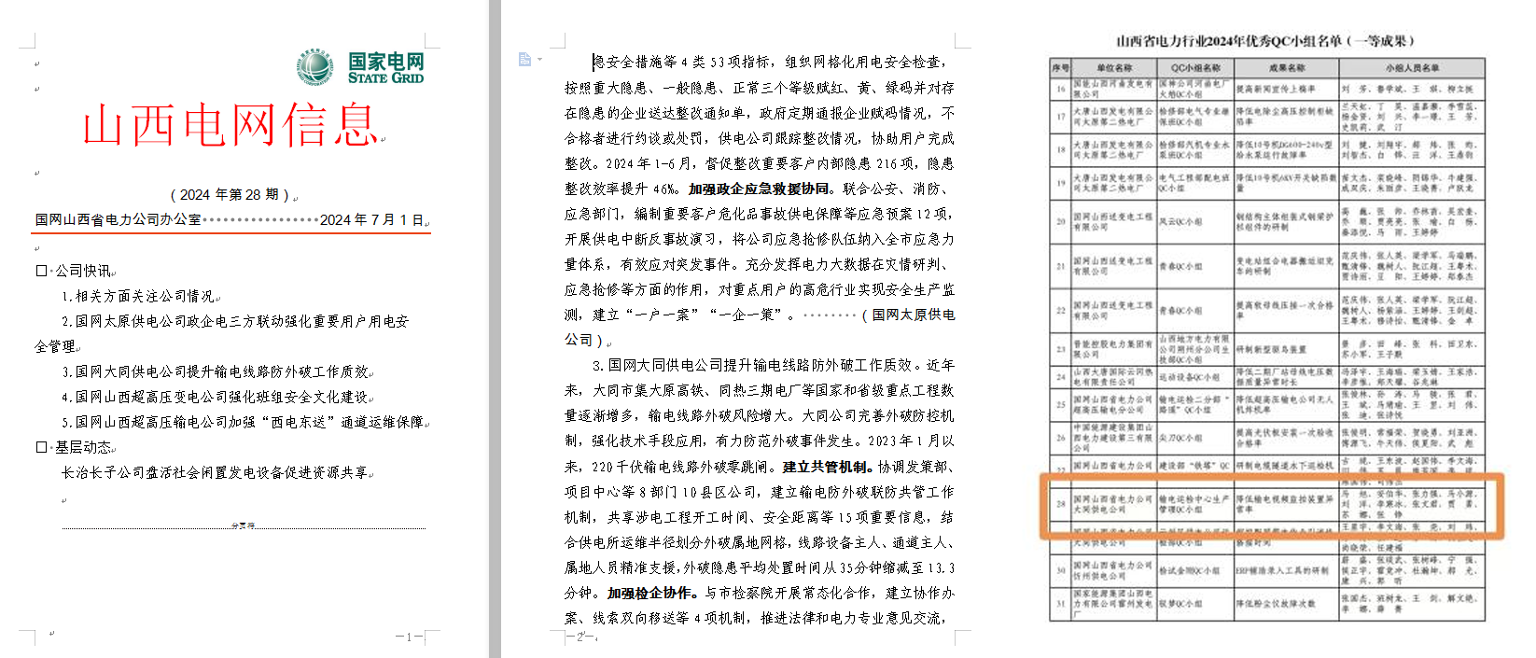This screenshot has height=658, width=1536.
Task: Click the page break marker 分页符
Action: [243, 526]
